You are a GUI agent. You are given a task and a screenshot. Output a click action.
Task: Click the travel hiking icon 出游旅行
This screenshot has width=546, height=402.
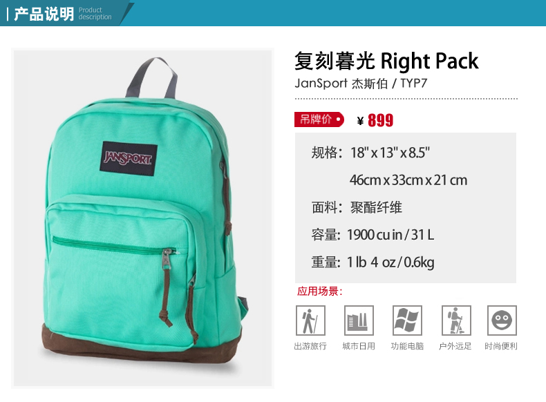310,320
